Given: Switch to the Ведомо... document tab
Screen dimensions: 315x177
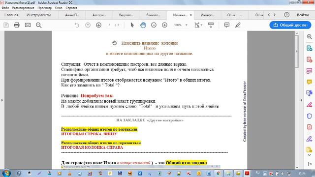Looking at the screenshot, I should [x=126, y=15].
